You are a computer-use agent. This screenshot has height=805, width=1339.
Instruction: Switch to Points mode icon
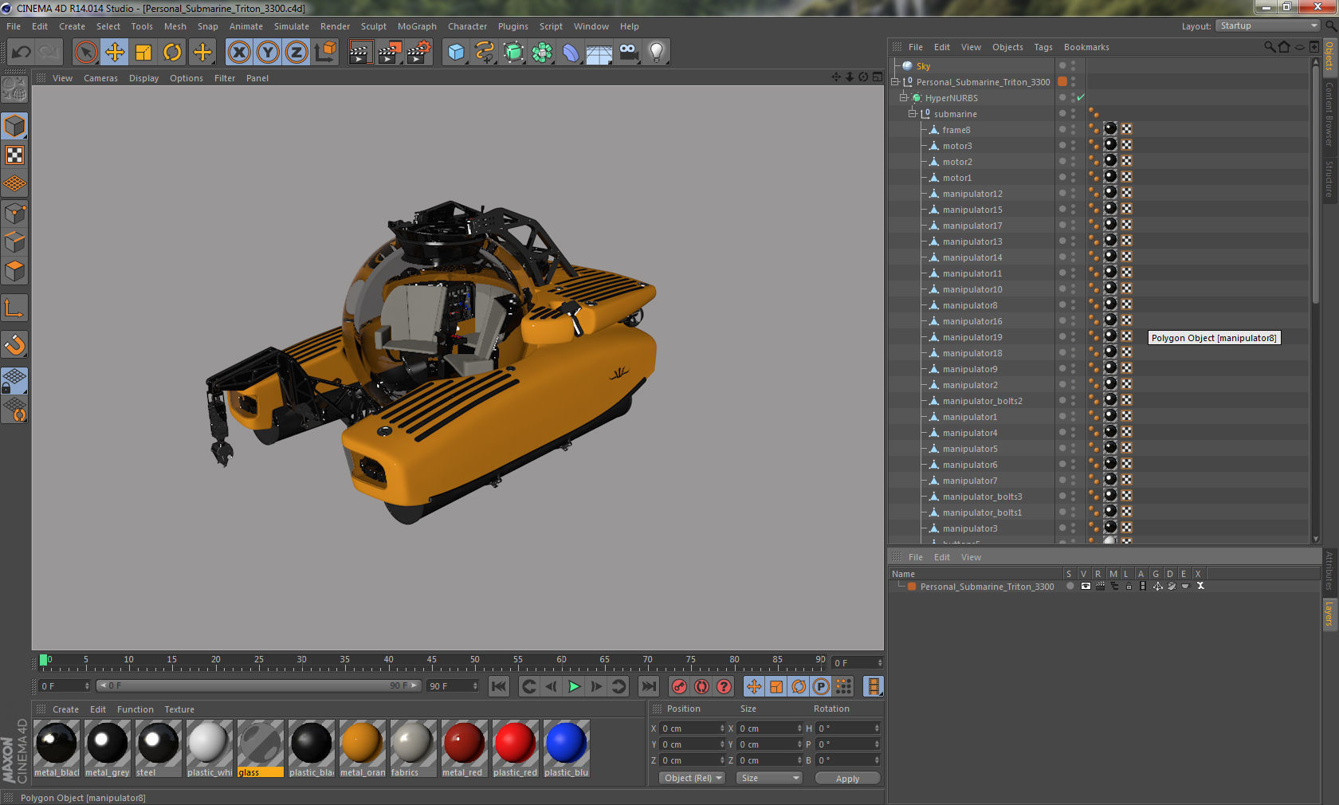click(15, 213)
